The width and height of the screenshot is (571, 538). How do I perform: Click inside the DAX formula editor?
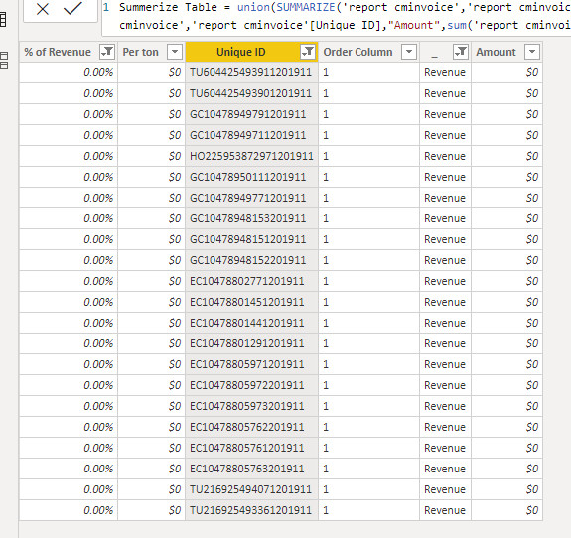(x=337, y=17)
